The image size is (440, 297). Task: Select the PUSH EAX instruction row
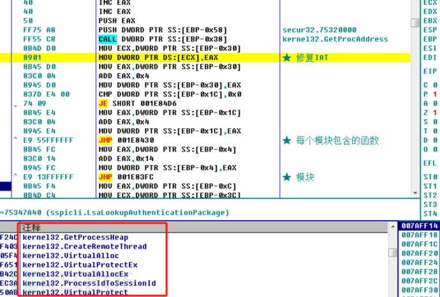coord(117,21)
